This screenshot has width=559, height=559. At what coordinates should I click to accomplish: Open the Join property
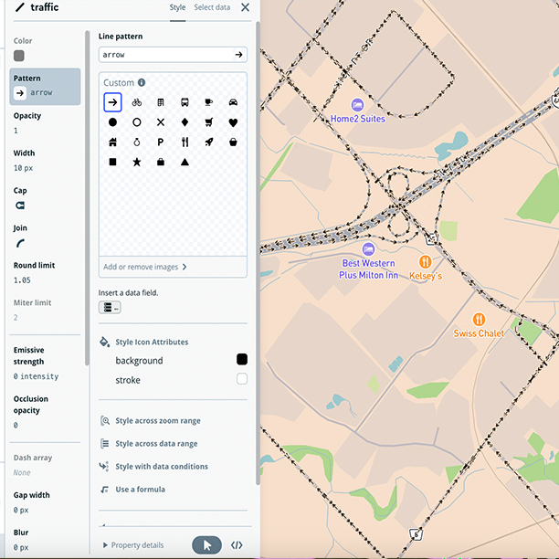tap(45, 236)
